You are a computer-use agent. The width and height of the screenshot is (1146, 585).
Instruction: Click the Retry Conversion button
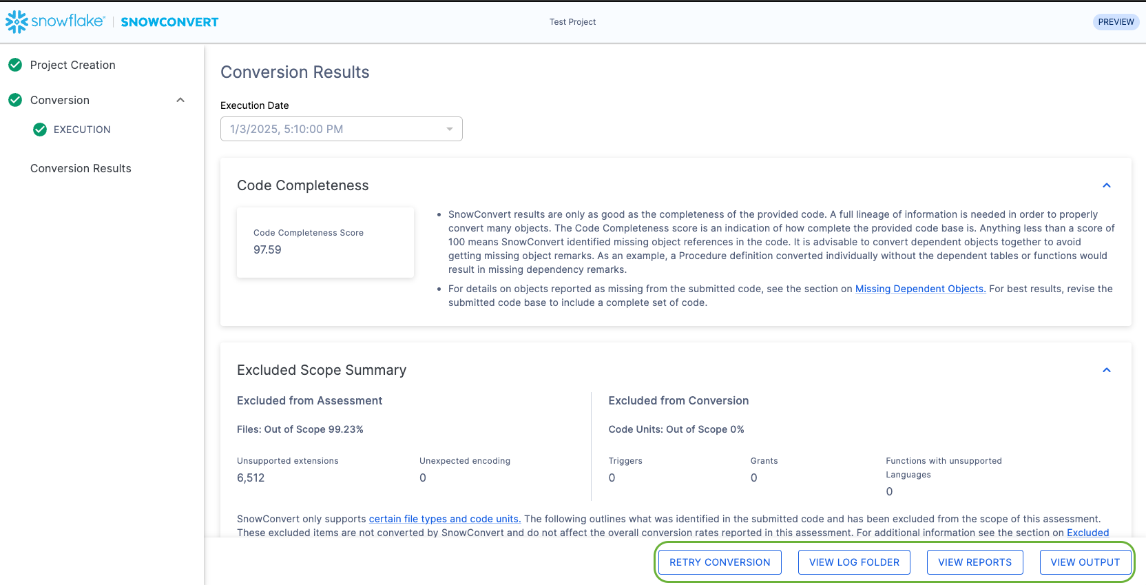click(x=720, y=562)
